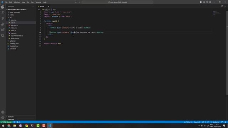228x128 pixels.
Task: Click the command center search box
Action: [118, 2]
